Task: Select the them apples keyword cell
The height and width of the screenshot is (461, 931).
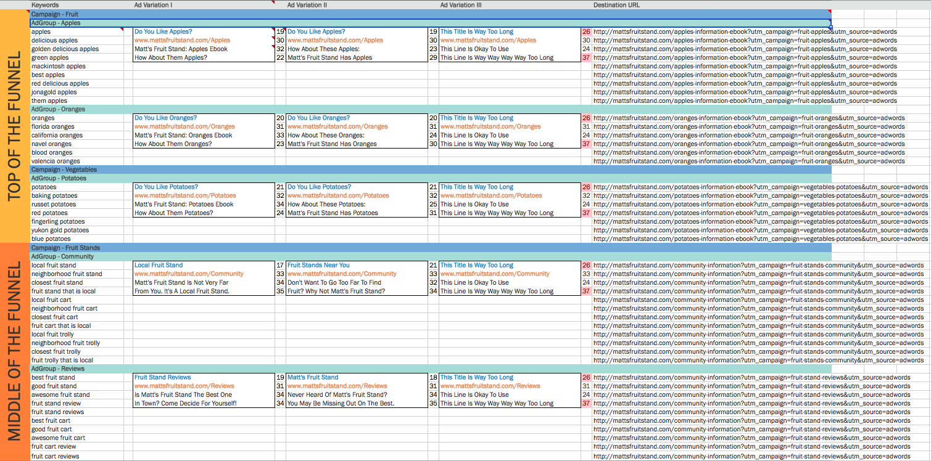Action: pos(77,100)
